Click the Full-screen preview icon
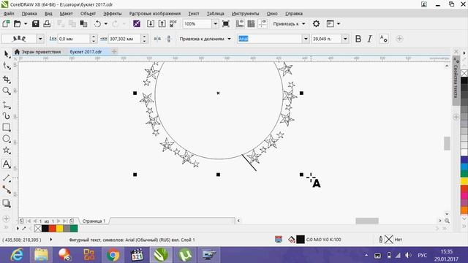This screenshot has width=468, height=263. [226, 23]
